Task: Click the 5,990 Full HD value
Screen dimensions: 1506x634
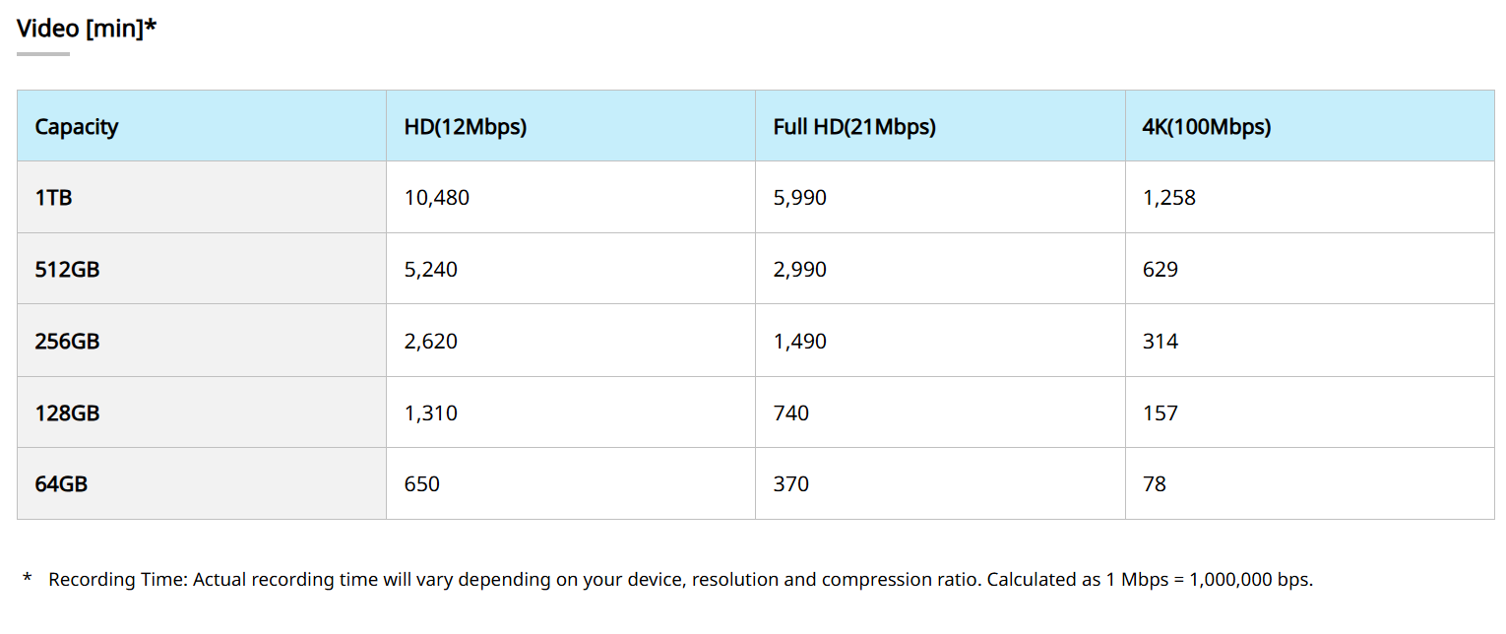Action: (800, 198)
